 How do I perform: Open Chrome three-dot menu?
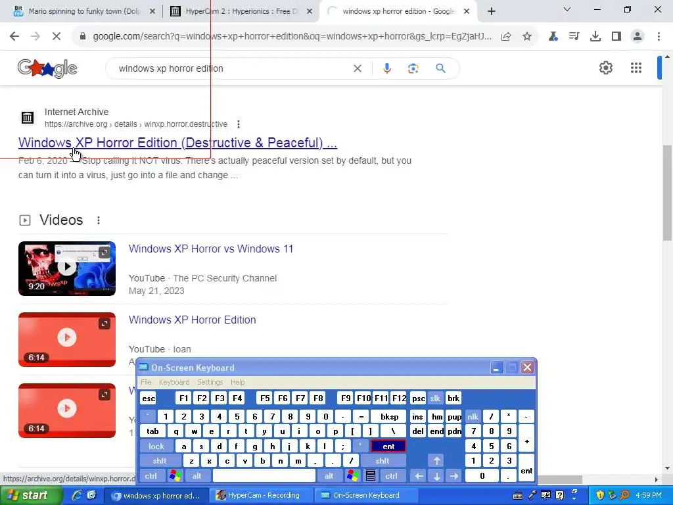point(659,37)
